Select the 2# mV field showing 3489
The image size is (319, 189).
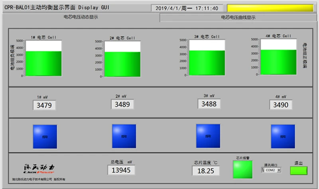(122, 104)
